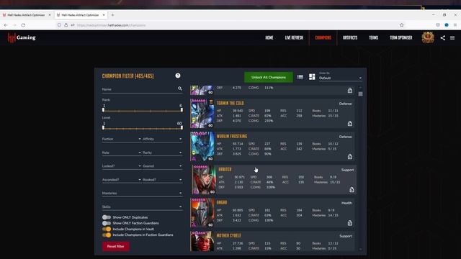Click the Tormin the Cold name
This screenshot has height=259, width=461.
point(230,103)
